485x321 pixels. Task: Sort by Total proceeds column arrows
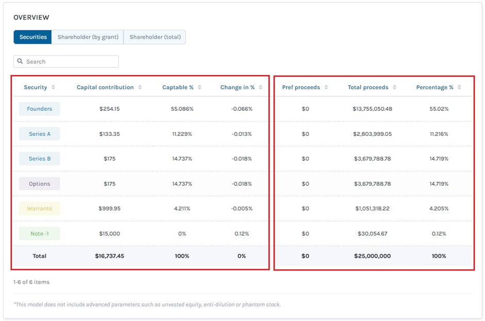pyautogui.click(x=395, y=87)
